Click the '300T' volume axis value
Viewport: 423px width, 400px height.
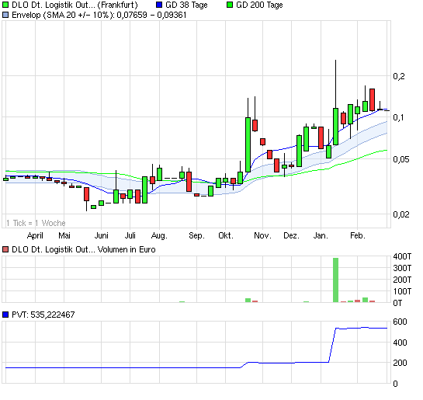coord(402,268)
